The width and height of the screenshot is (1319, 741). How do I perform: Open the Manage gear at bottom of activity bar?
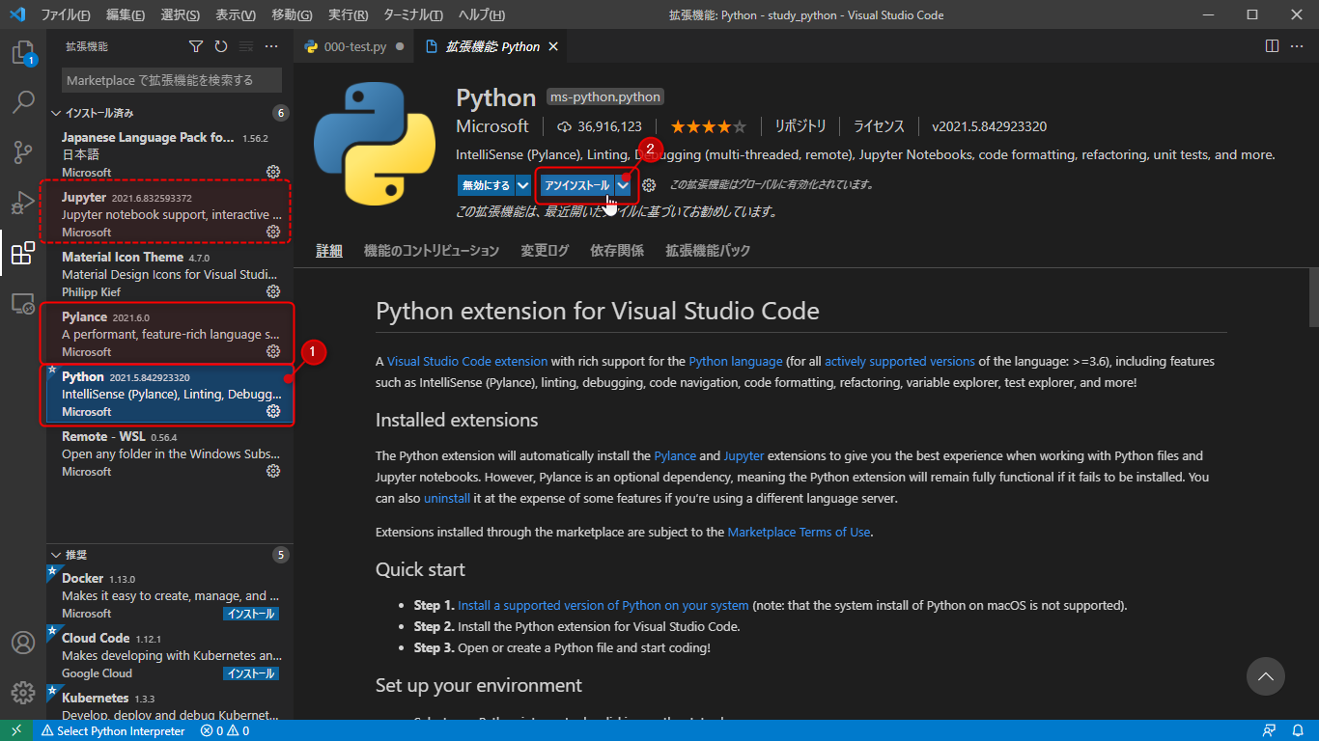(23, 691)
